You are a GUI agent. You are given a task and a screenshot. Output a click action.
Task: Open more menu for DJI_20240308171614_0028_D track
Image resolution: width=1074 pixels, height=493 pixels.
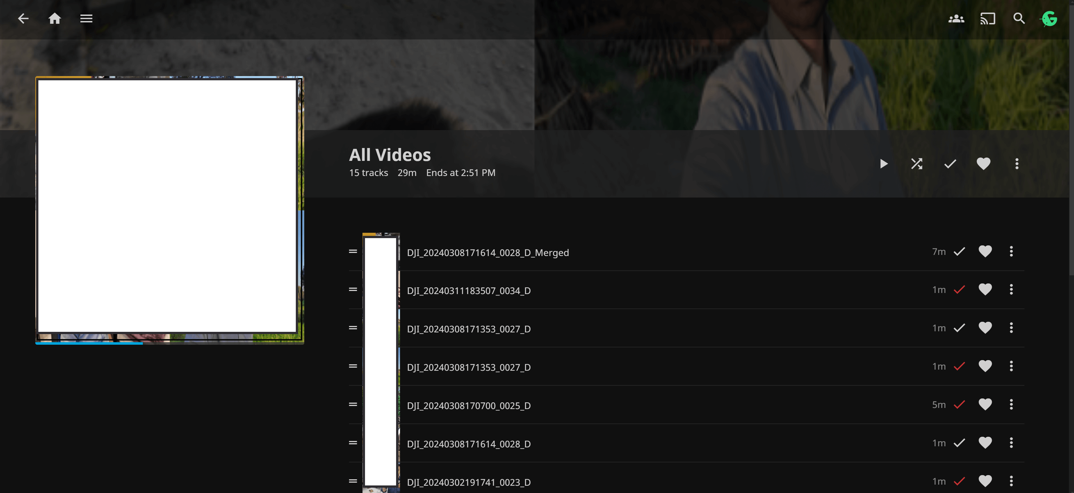1011,443
